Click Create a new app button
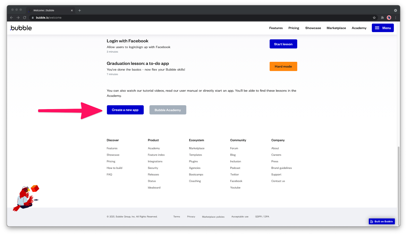The image size is (407, 235). 125,110
